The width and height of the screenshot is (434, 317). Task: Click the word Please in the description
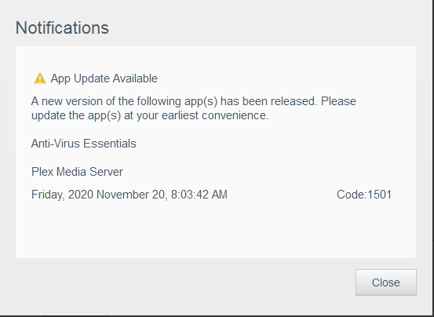338,101
